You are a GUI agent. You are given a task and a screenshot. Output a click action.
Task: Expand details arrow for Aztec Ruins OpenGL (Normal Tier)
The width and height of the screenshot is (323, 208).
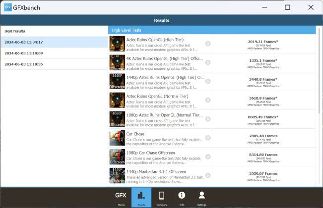pos(208,100)
